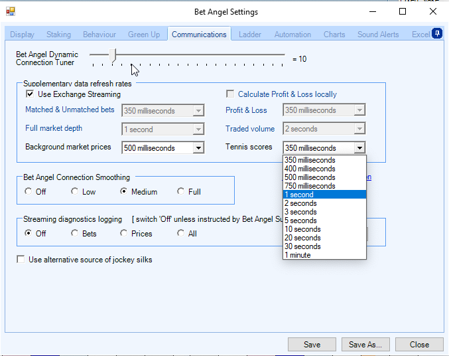Pick 1 minute from the list

click(x=324, y=255)
